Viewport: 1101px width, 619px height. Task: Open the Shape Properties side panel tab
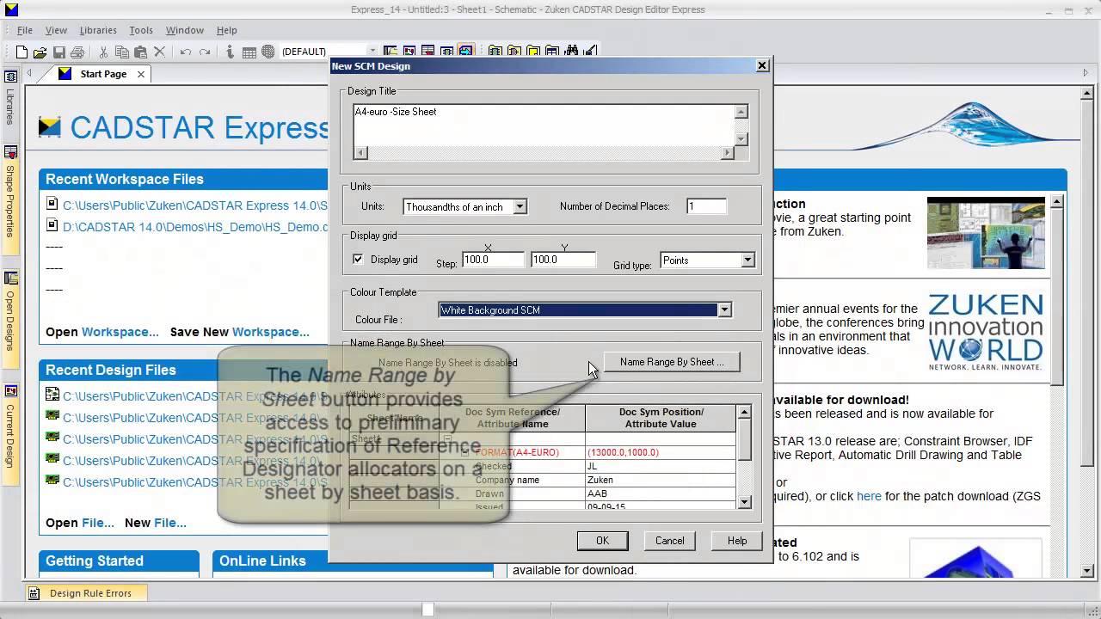pos(11,198)
